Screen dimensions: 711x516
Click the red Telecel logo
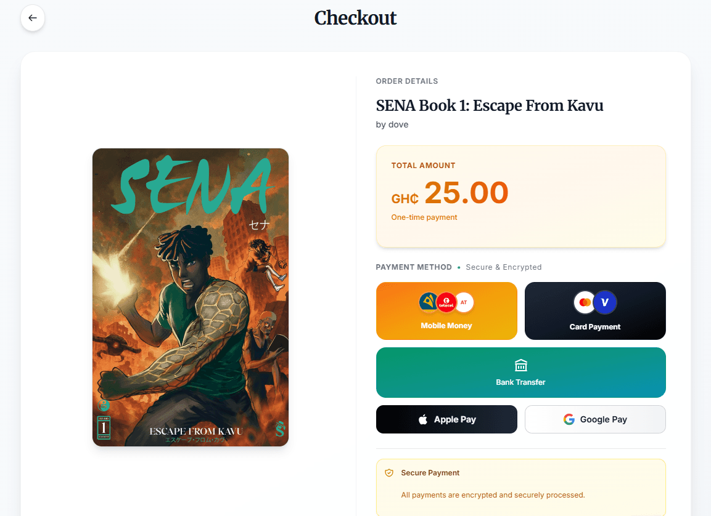[x=446, y=302]
